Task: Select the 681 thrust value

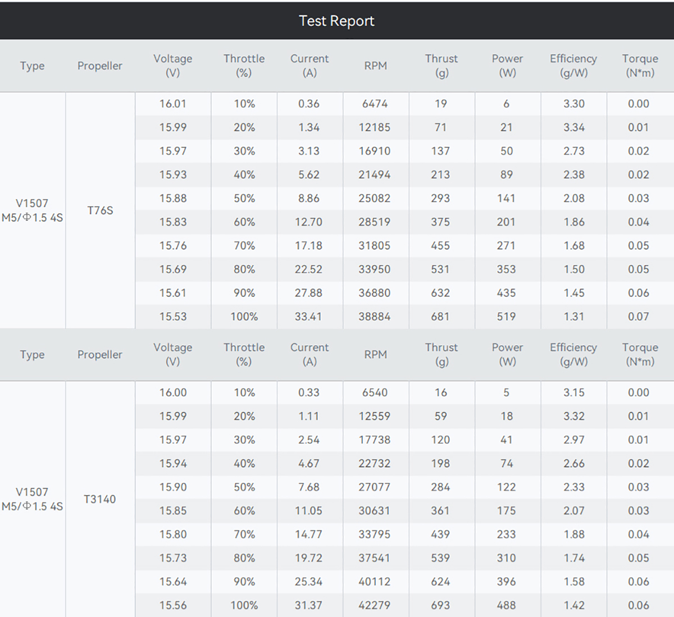Action: [x=440, y=317]
